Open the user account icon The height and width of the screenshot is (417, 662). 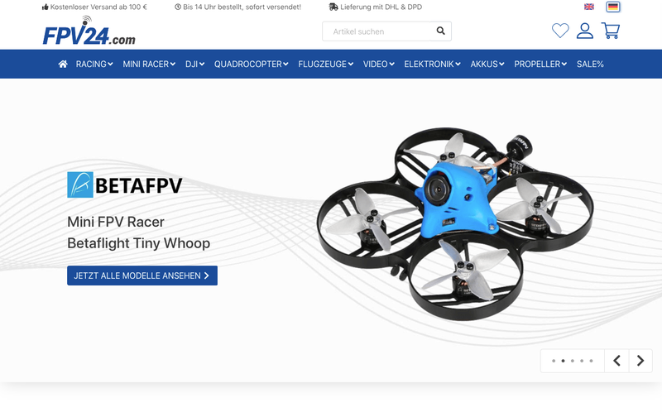(x=585, y=31)
